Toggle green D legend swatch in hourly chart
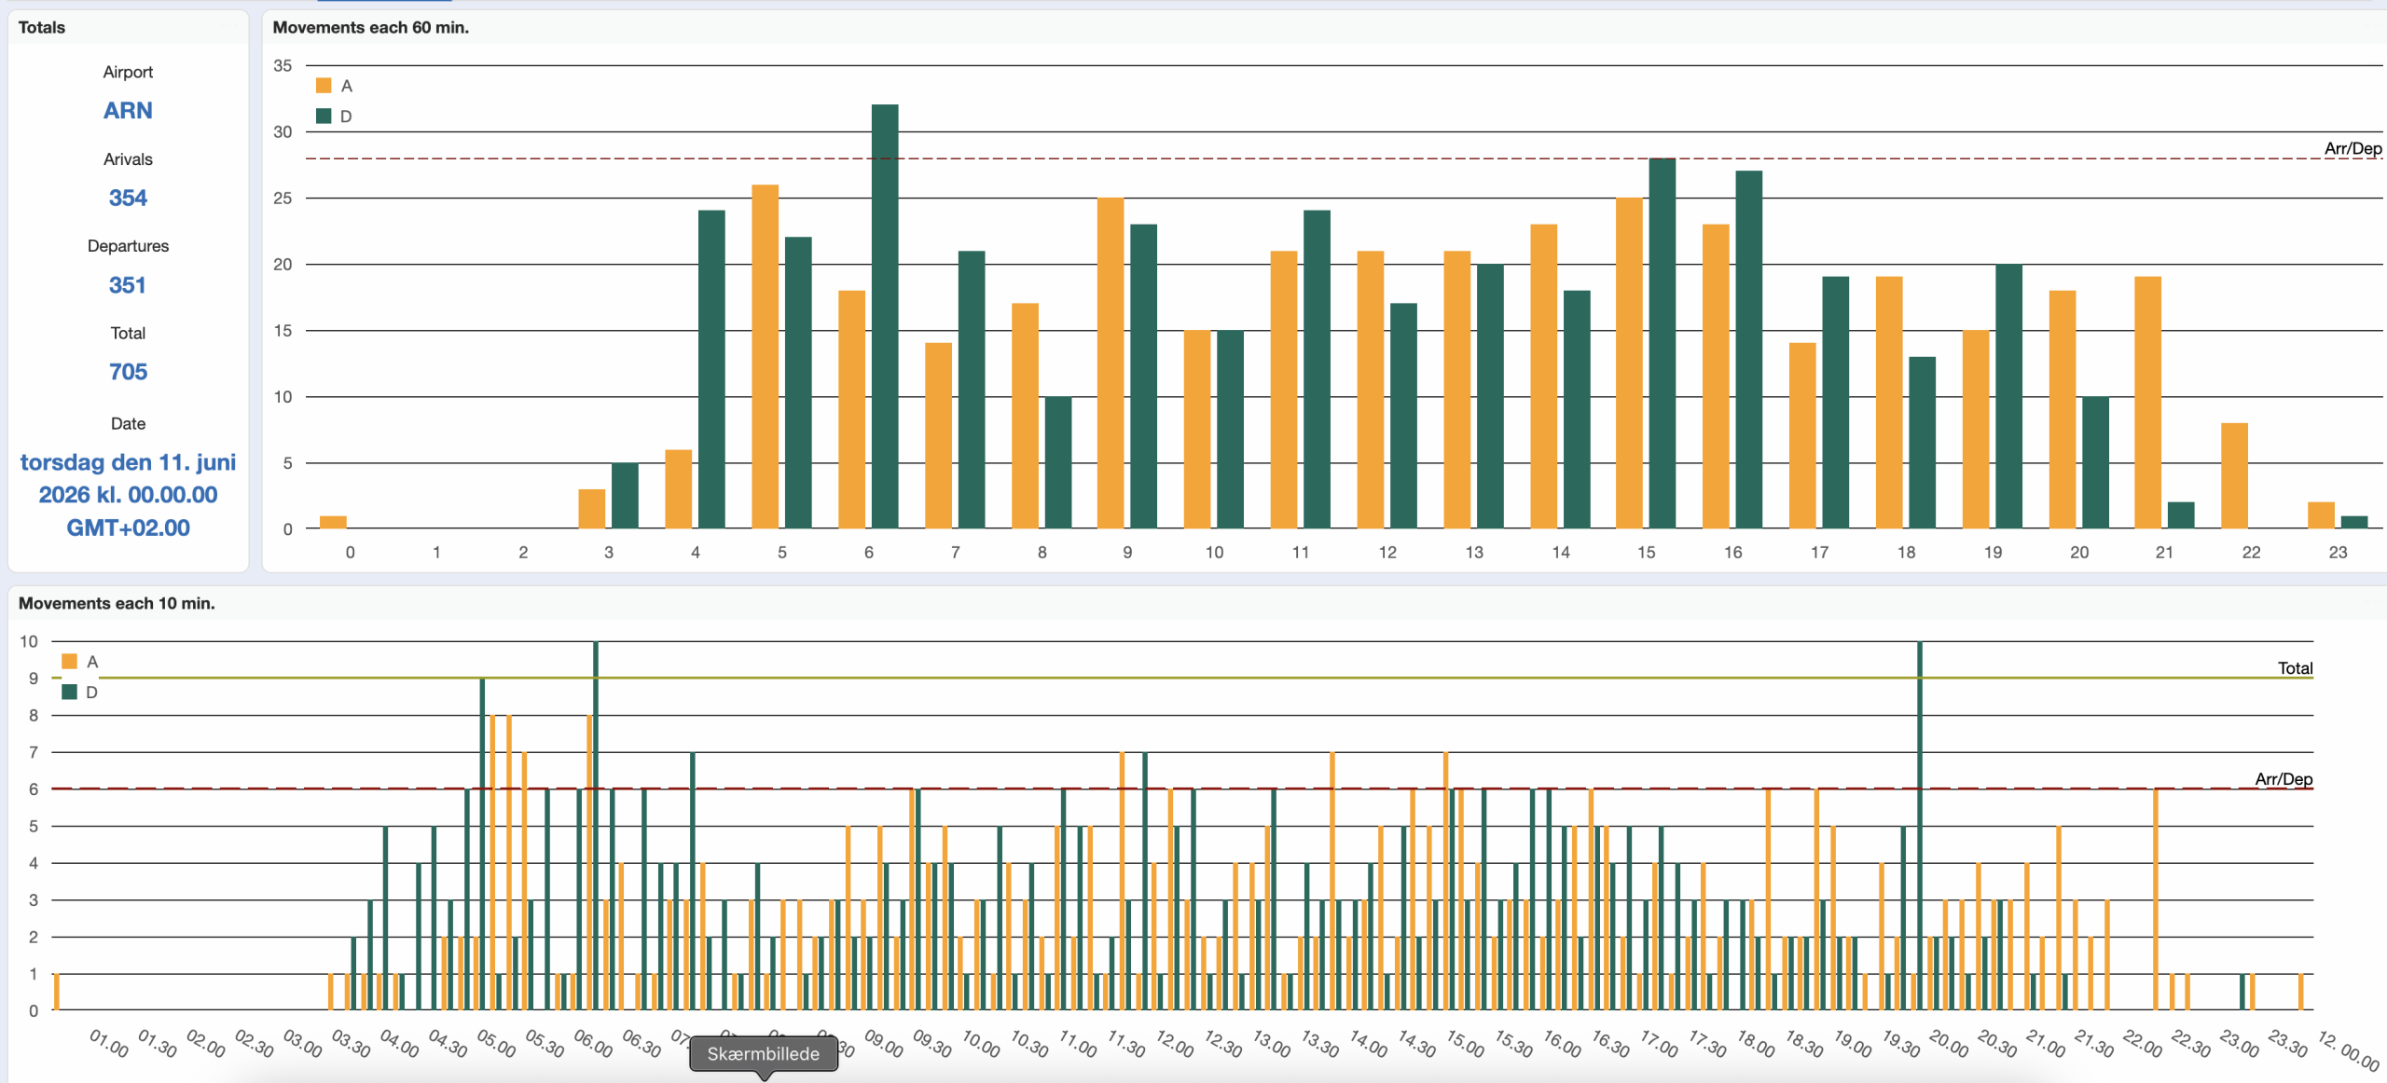The width and height of the screenshot is (2387, 1083). (324, 117)
